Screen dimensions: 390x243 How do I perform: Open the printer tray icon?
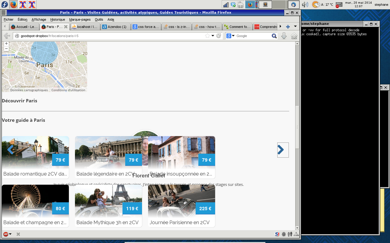click(x=240, y=5)
